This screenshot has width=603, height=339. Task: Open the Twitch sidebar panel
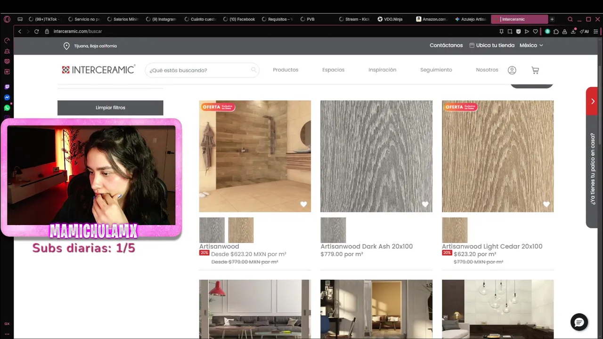pos(7,87)
